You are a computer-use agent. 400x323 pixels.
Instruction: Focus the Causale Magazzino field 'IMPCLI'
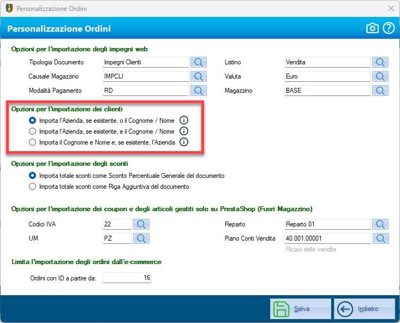click(x=146, y=76)
